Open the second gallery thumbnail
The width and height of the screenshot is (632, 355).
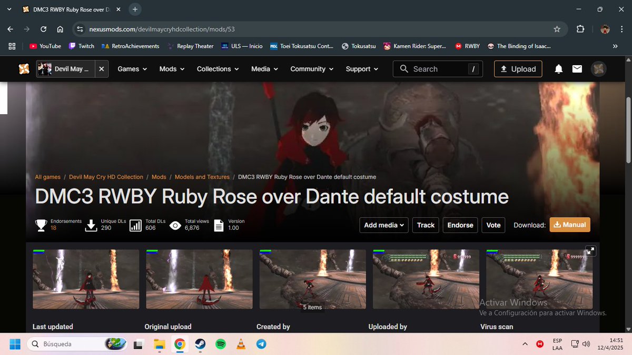coord(199,279)
